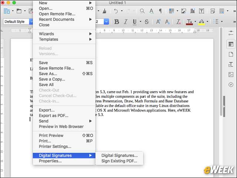Click the Undo arrow icon

coord(116,11)
